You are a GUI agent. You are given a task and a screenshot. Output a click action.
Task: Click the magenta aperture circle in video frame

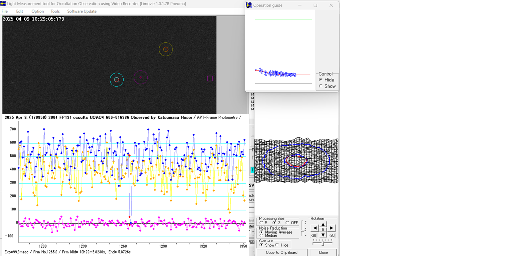click(x=140, y=78)
